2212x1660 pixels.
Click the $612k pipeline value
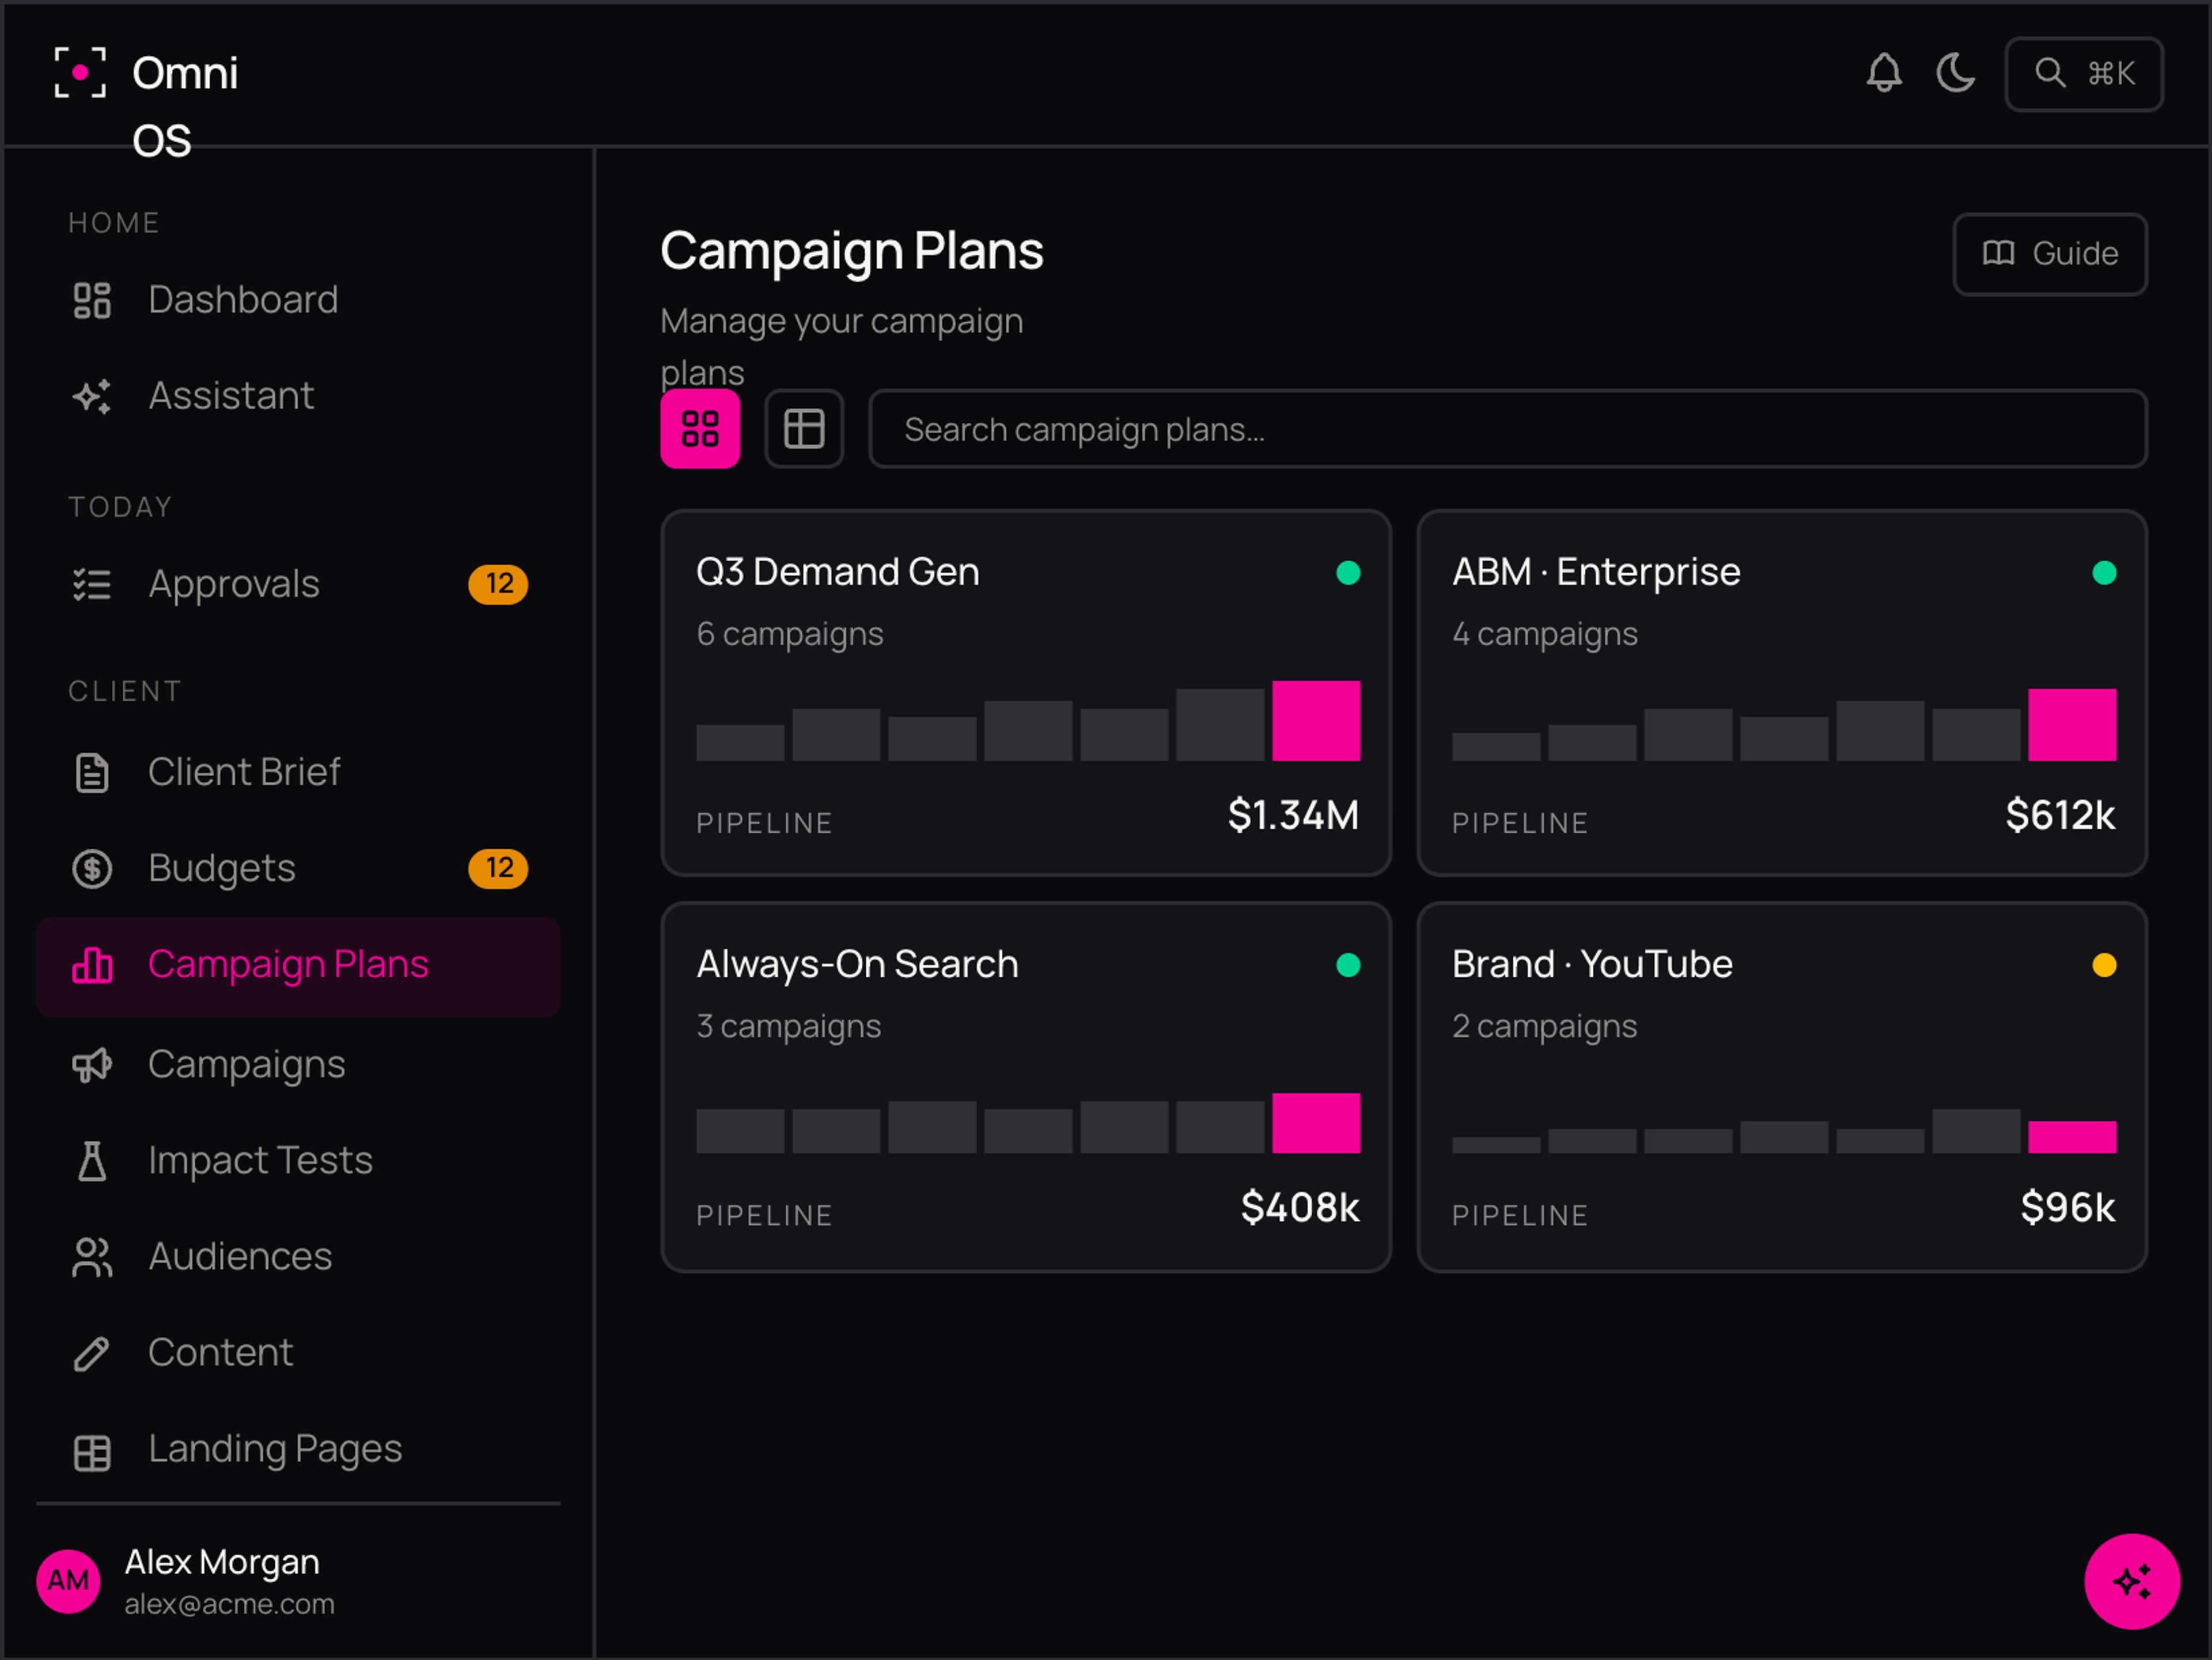coord(2060,815)
